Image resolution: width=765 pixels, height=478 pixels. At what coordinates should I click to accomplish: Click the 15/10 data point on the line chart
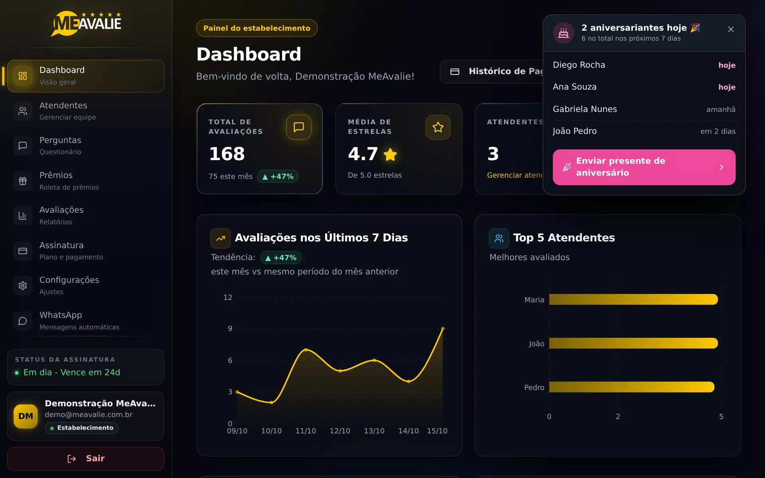coord(443,329)
